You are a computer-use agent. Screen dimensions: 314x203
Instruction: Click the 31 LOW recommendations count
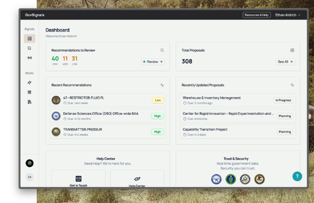(74, 60)
